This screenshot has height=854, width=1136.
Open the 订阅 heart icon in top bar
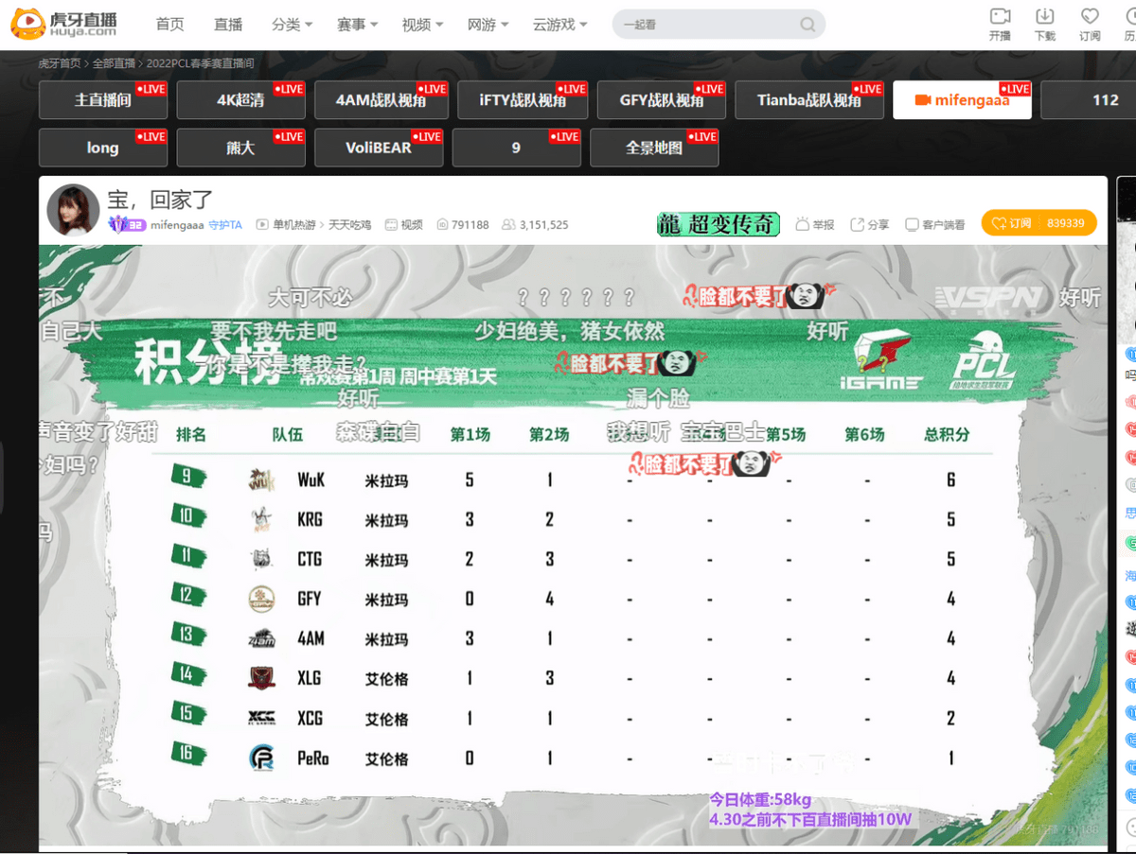click(x=1090, y=25)
